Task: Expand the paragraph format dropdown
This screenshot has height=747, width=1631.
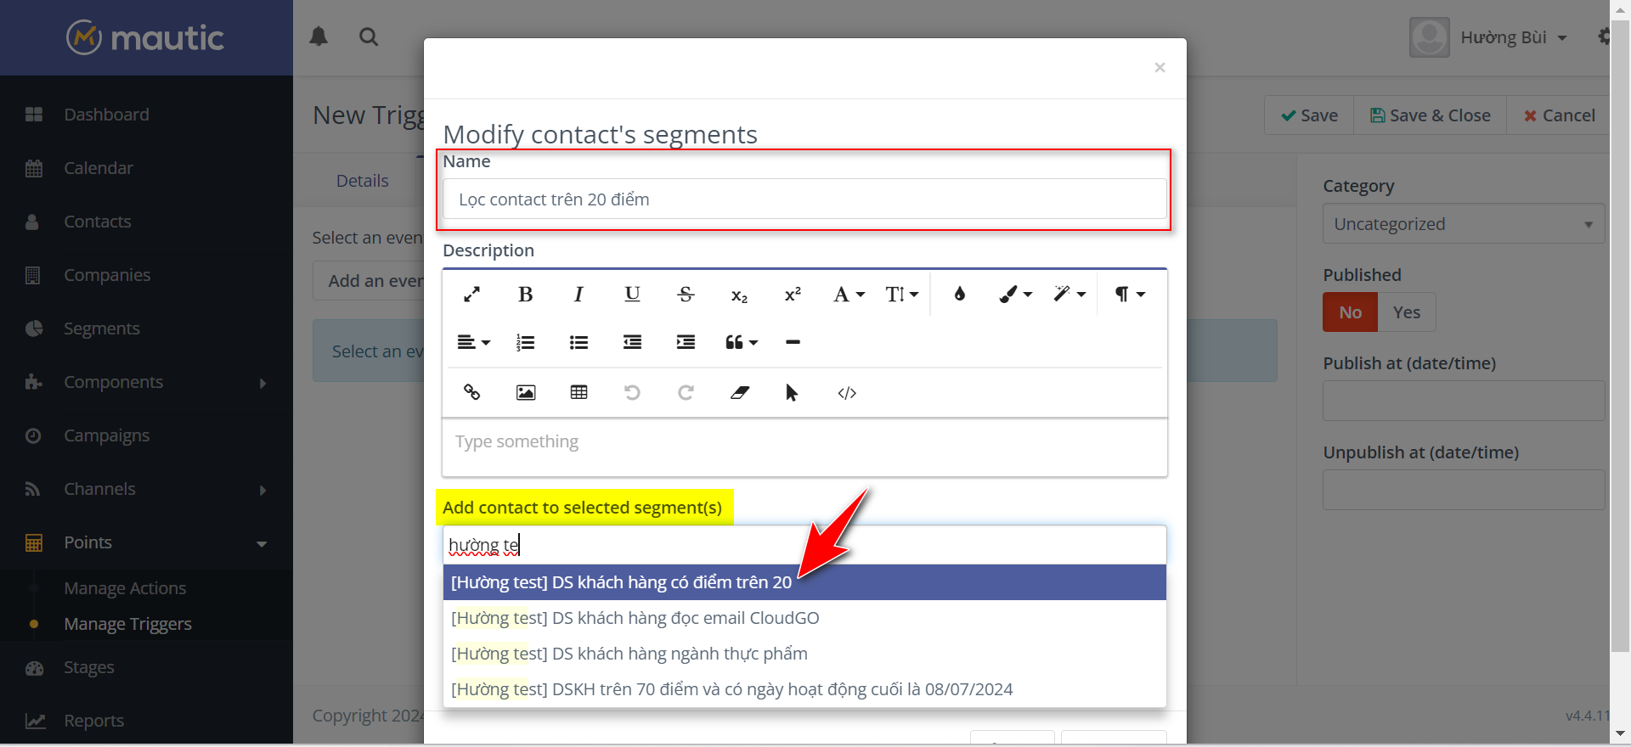Action: 1130,295
